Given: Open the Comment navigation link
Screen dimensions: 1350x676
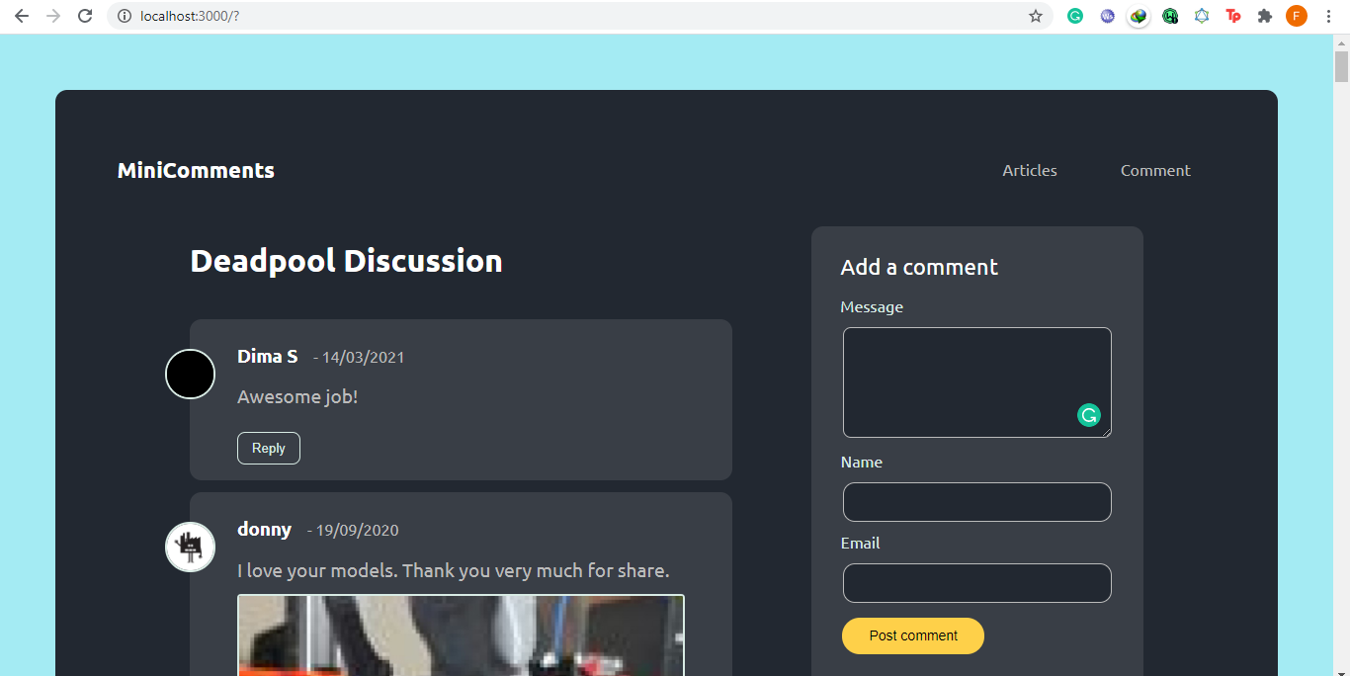Looking at the screenshot, I should tap(1155, 170).
